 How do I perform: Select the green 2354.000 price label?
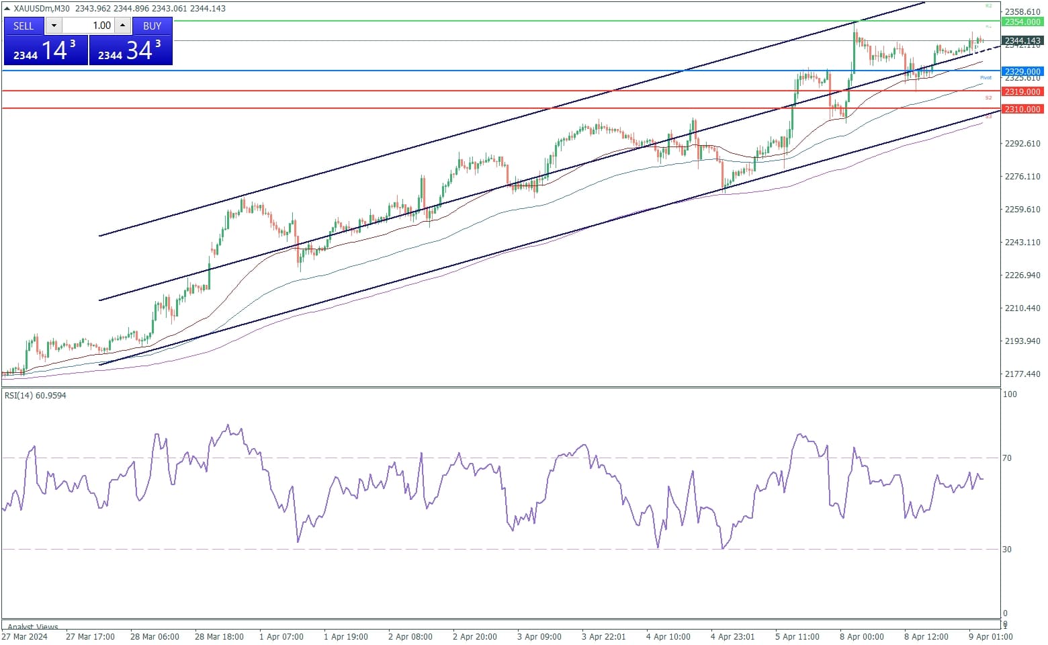coord(1022,21)
